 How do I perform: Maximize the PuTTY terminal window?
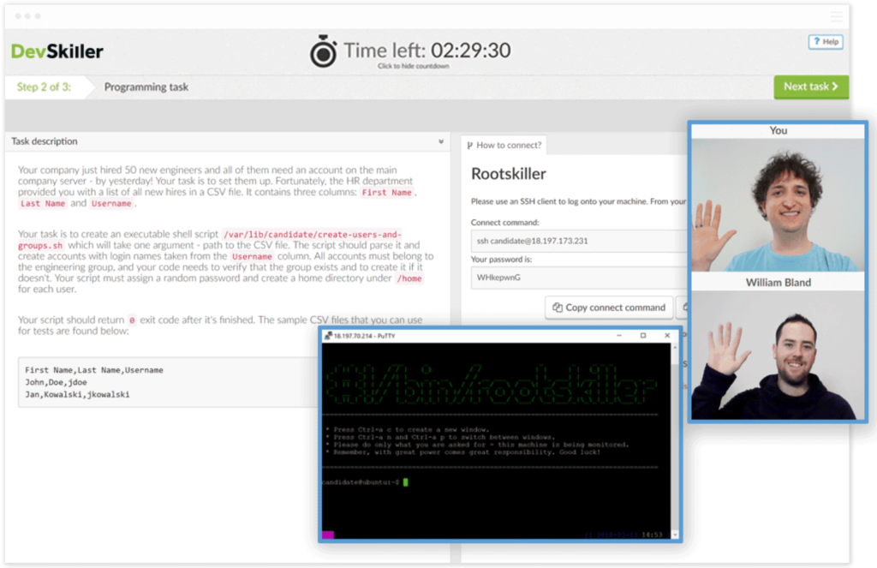(x=643, y=336)
